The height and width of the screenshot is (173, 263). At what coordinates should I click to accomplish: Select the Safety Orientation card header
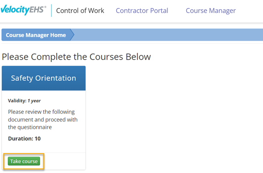pyautogui.click(x=43, y=78)
